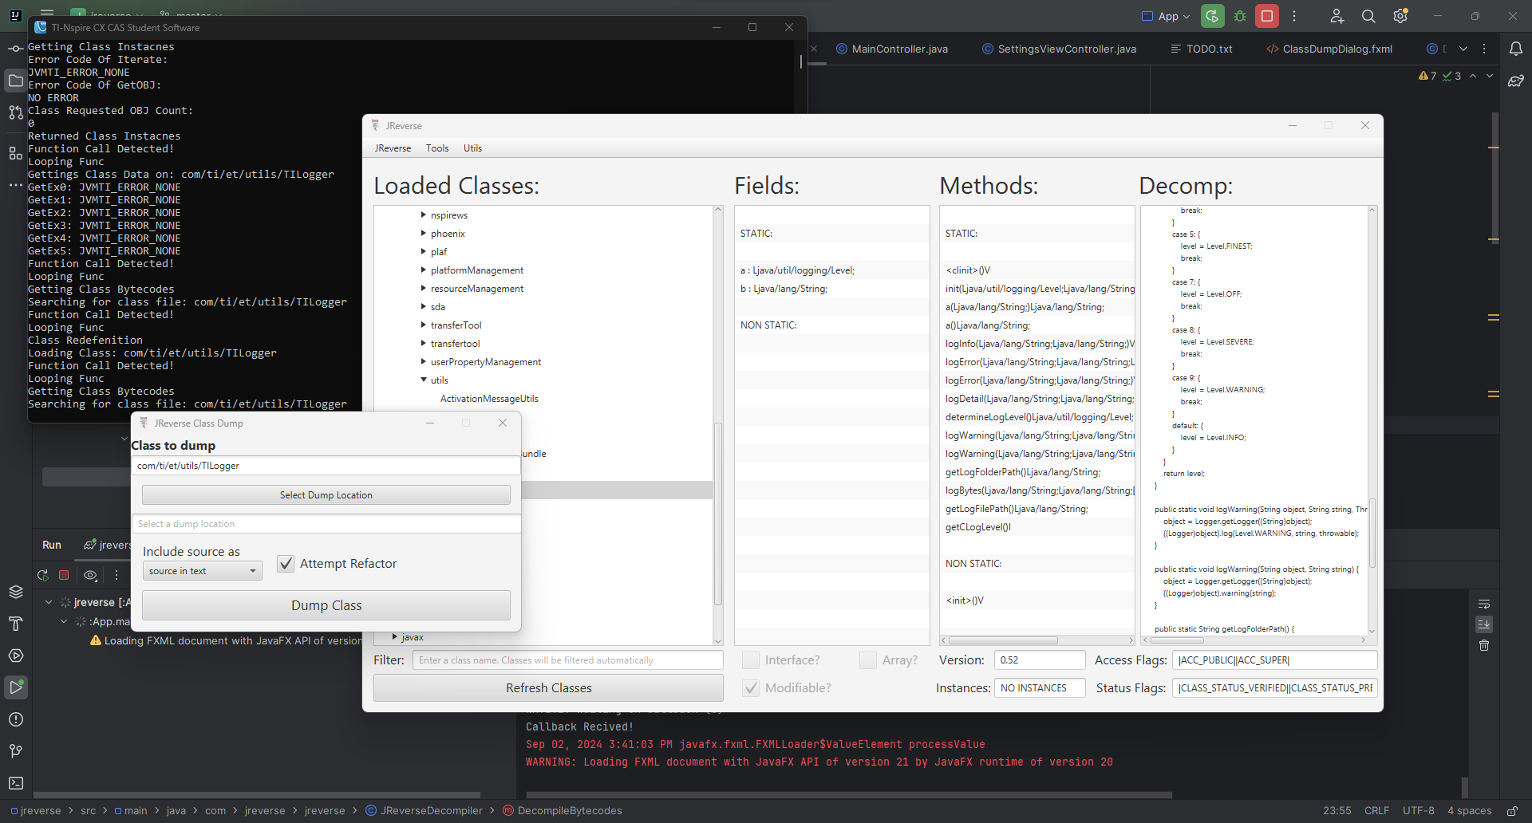Toggle the Interface? checkbox in JReverse
This screenshot has height=823, width=1532.
751,660
